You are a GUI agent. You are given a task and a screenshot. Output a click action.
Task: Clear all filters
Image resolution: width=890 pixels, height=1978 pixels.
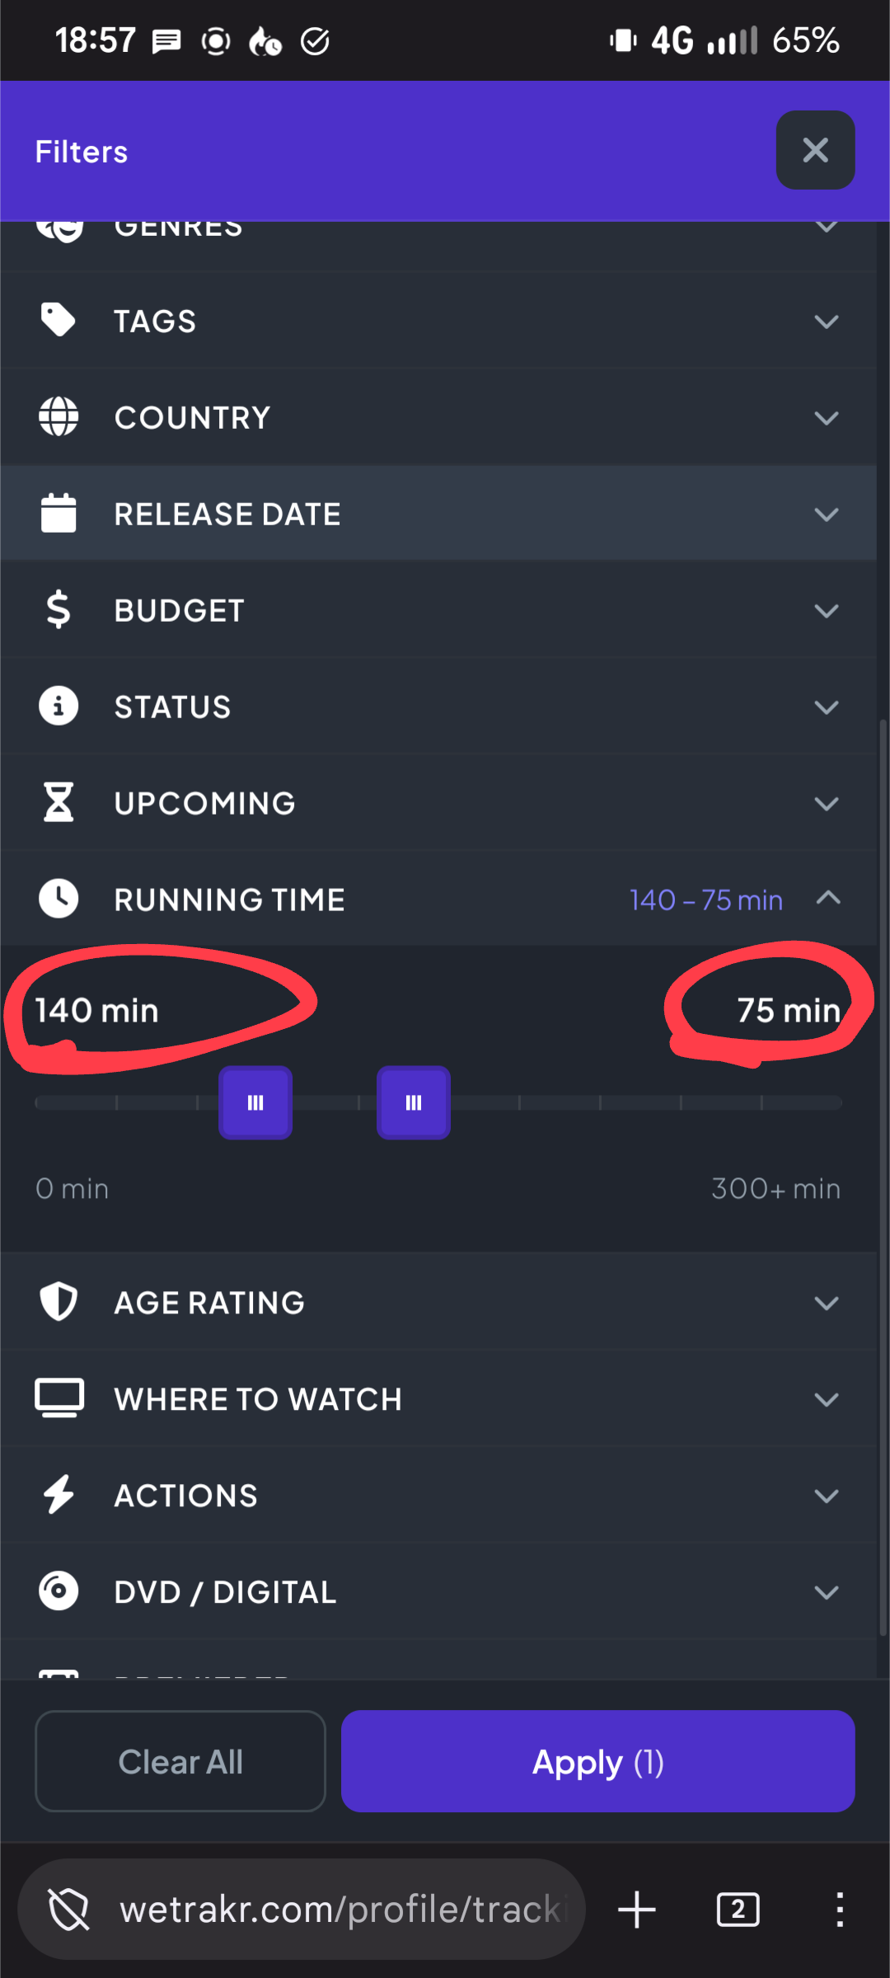[x=180, y=1761]
